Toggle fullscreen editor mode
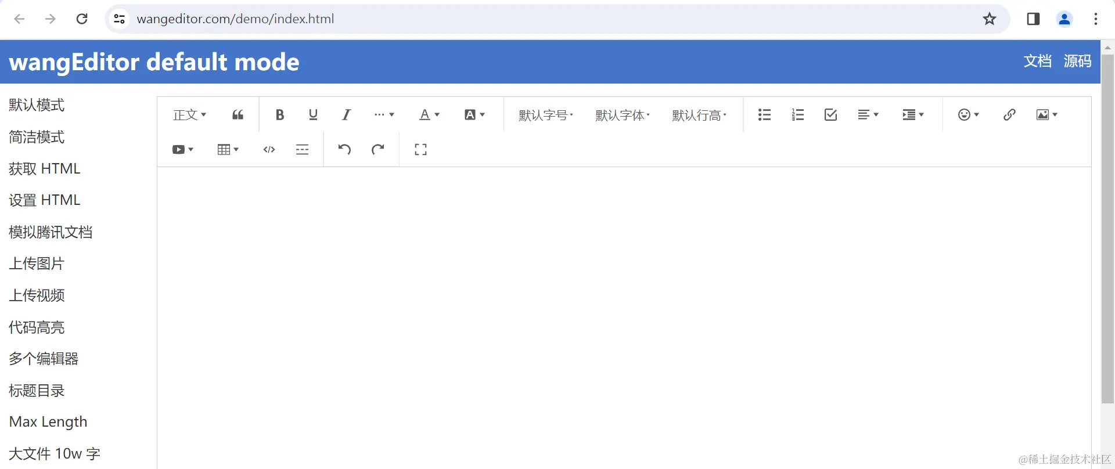 tap(420, 150)
